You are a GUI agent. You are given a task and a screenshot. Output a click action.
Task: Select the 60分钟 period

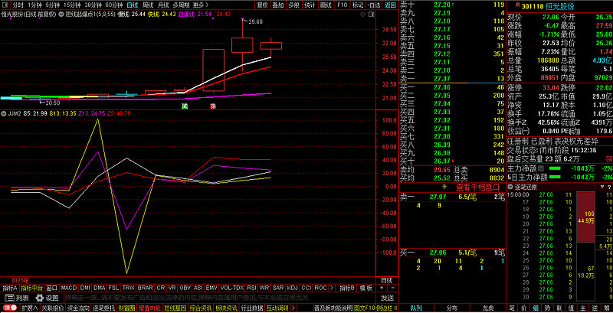(x=114, y=5)
